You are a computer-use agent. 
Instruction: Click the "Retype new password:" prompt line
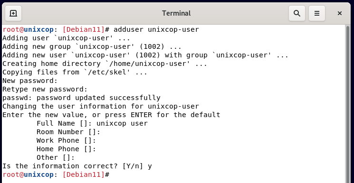pos(45,90)
